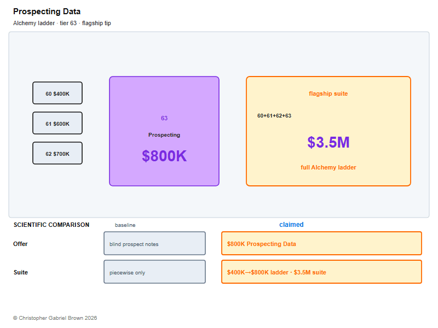Click the $3.5M price text
This screenshot has width=438, height=328.
(328, 142)
